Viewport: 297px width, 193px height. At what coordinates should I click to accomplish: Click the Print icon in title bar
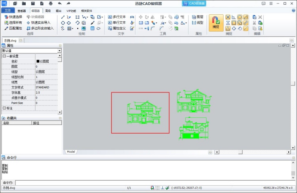point(51,4)
